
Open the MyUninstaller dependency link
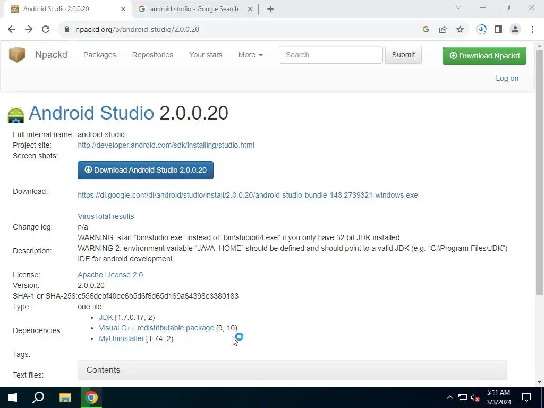[x=122, y=338]
